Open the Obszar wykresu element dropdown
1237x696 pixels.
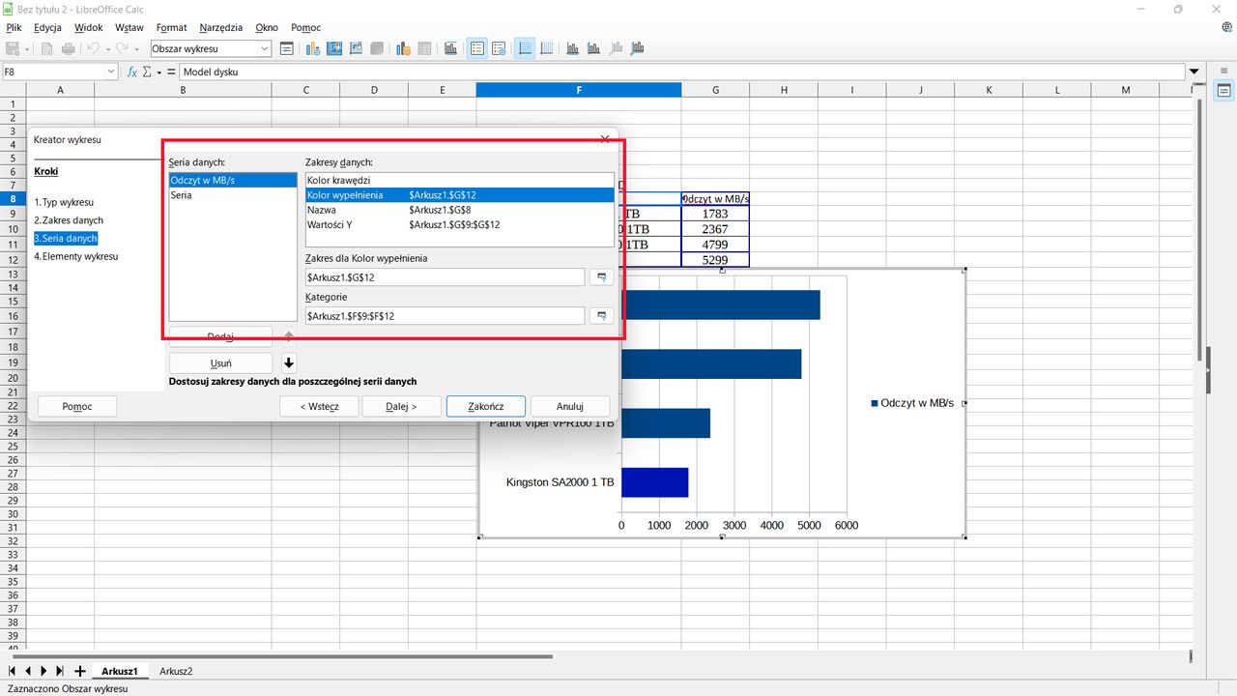click(x=264, y=48)
